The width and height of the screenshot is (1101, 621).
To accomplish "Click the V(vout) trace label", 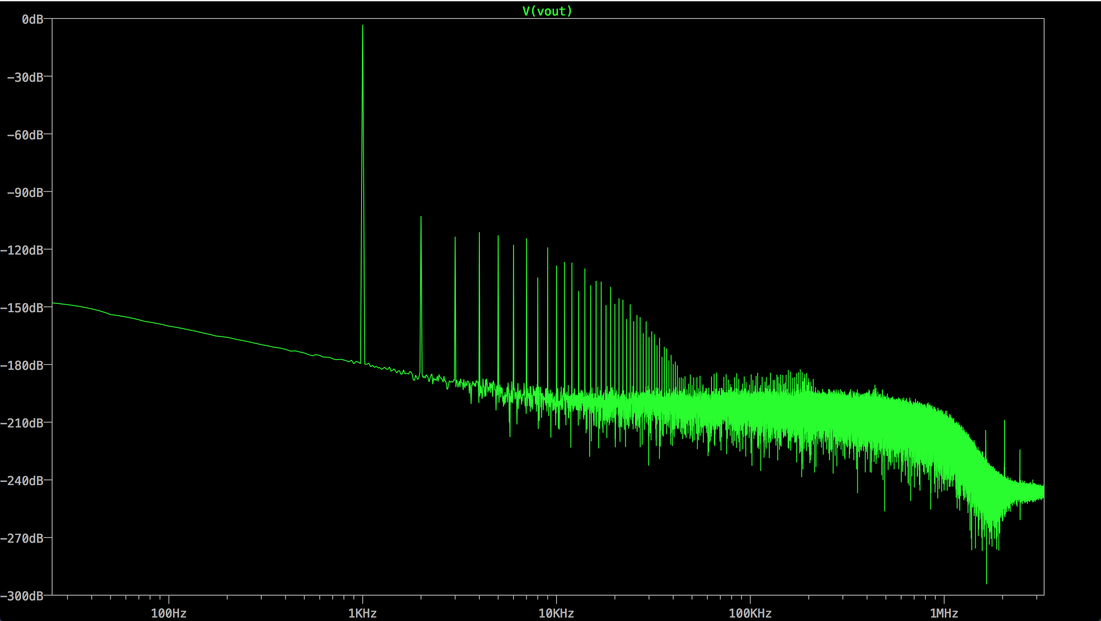I will tap(547, 11).
